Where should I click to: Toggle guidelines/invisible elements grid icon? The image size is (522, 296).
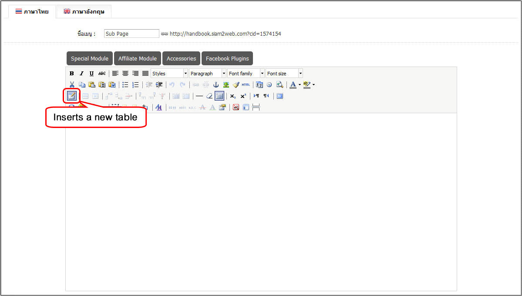(219, 96)
